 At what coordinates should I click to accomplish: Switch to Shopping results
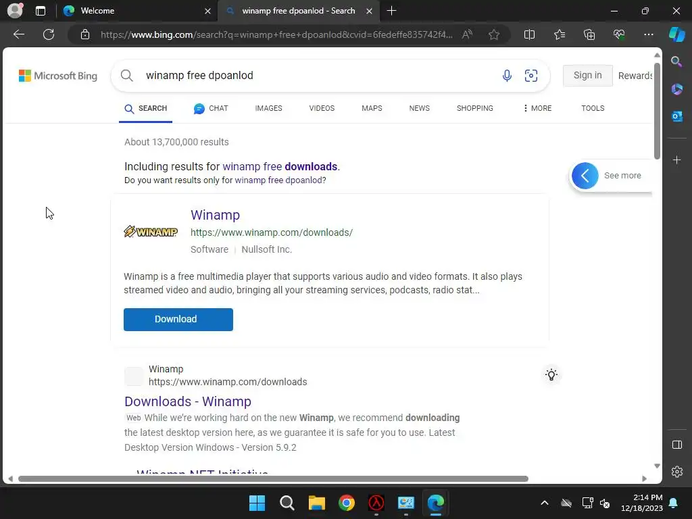click(x=475, y=108)
